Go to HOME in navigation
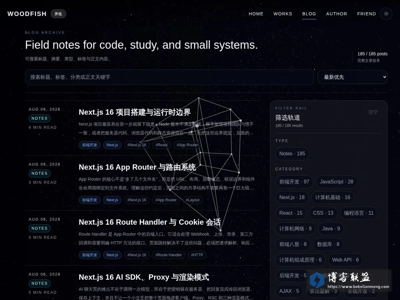 pyautogui.click(x=256, y=14)
